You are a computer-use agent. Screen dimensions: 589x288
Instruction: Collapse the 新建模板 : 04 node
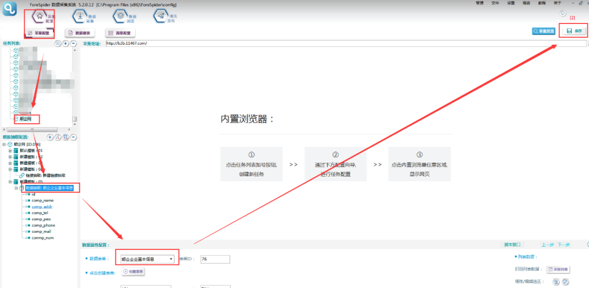point(10,169)
